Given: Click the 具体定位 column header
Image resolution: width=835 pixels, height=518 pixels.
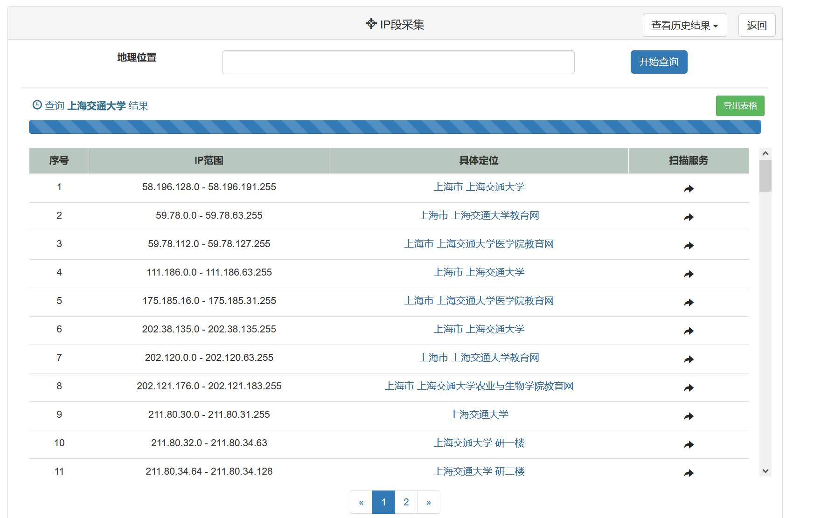Looking at the screenshot, I should click(479, 160).
